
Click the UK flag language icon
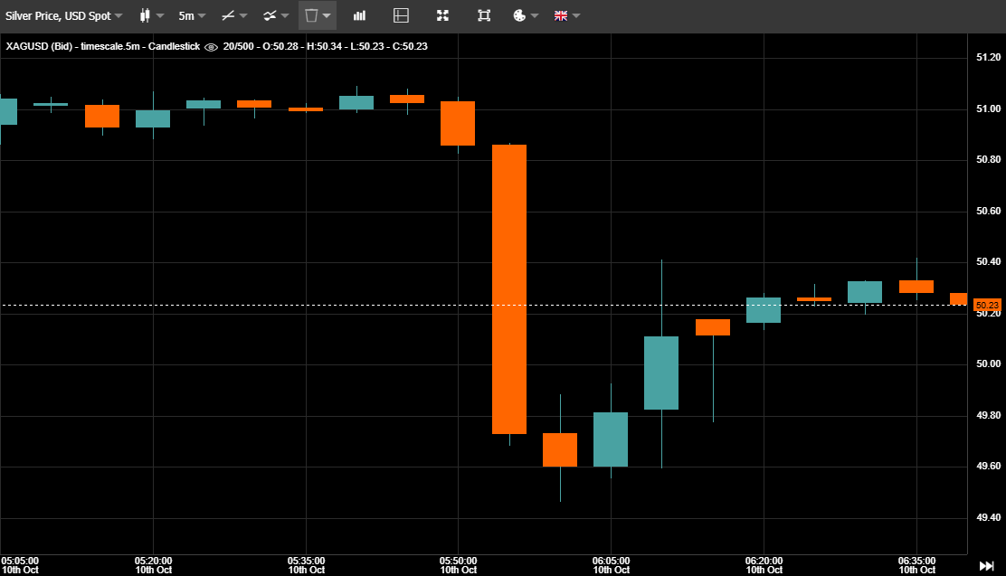(561, 15)
